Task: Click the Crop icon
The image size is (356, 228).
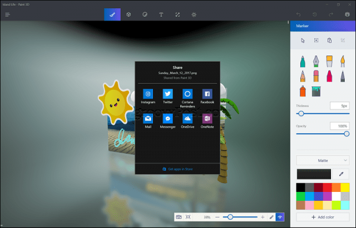Action: click(343, 40)
